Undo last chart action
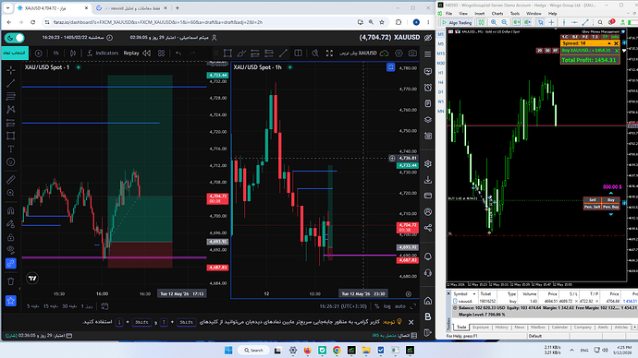 178,54
